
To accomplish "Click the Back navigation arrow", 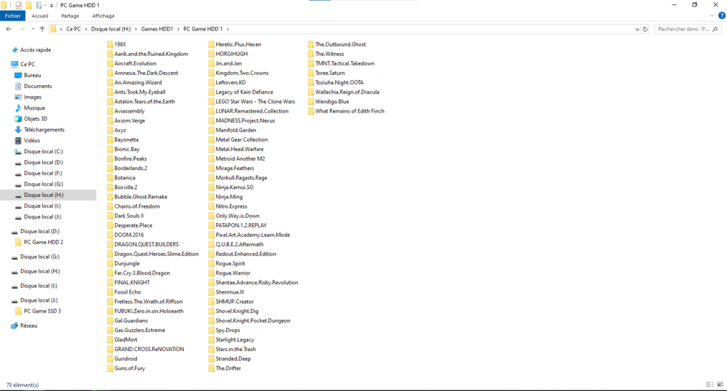I will click(8, 29).
